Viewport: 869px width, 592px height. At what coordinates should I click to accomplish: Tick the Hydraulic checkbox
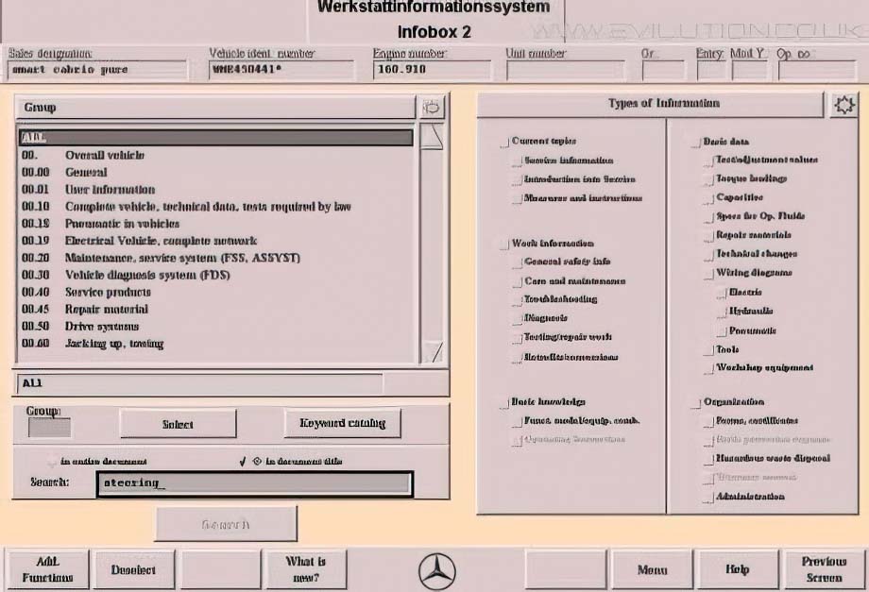point(723,313)
